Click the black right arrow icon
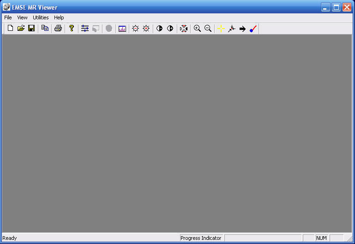Image resolution: width=355 pixels, height=244 pixels. (x=242, y=29)
